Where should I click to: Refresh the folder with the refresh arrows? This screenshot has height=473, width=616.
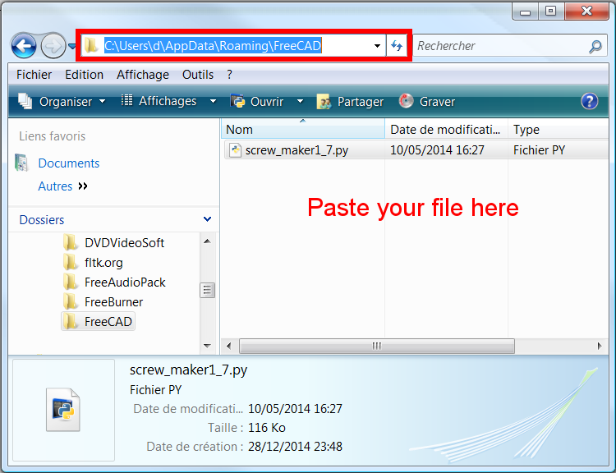click(397, 46)
